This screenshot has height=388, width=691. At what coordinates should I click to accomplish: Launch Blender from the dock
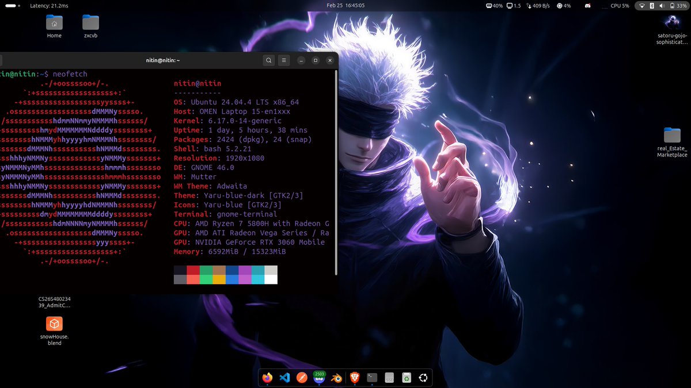(337, 378)
